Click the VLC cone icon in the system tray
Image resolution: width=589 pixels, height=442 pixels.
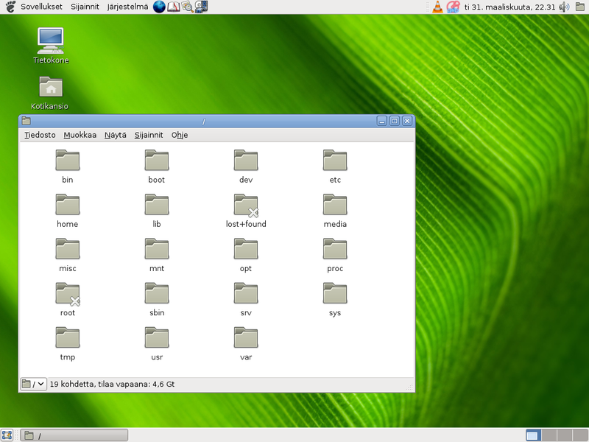[437, 7]
